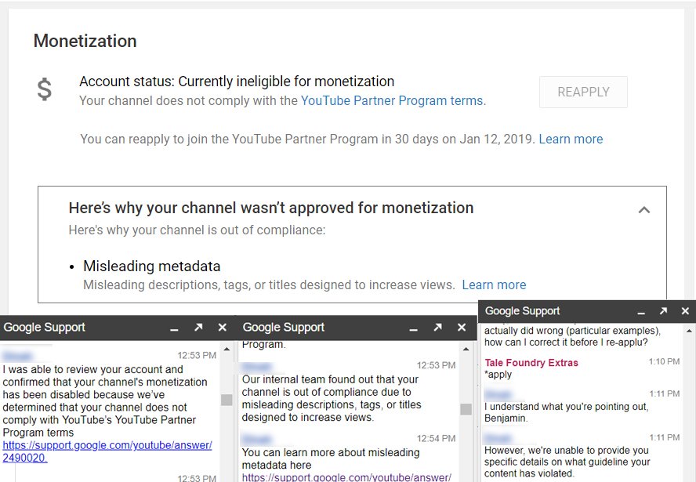The width and height of the screenshot is (696, 482).
Task: Click middle chat scrollbar up arrow
Action: tap(466, 350)
